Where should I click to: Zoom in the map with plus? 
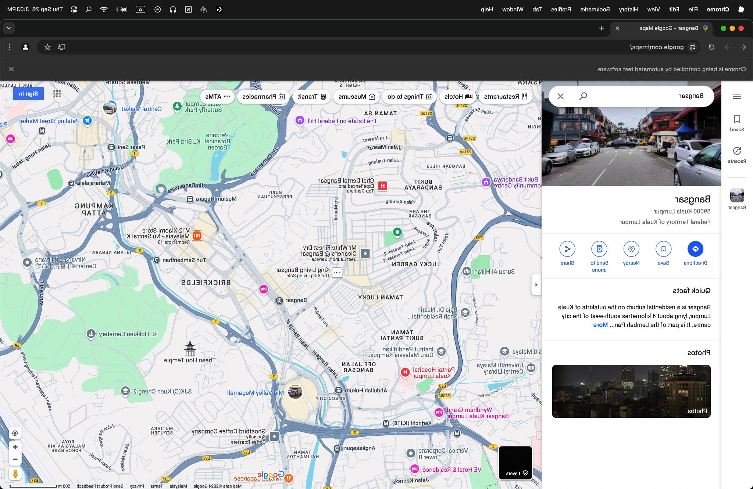(x=15, y=447)
